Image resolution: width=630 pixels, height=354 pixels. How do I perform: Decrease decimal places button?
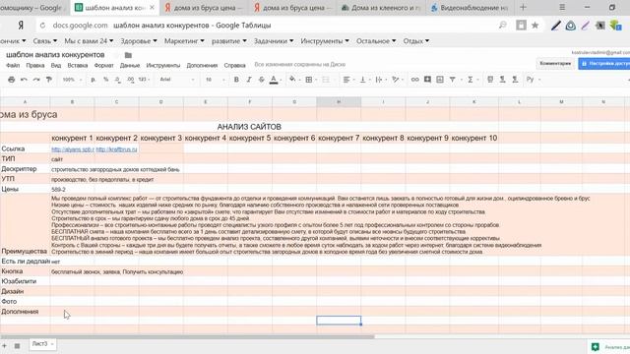pos(118,80)
